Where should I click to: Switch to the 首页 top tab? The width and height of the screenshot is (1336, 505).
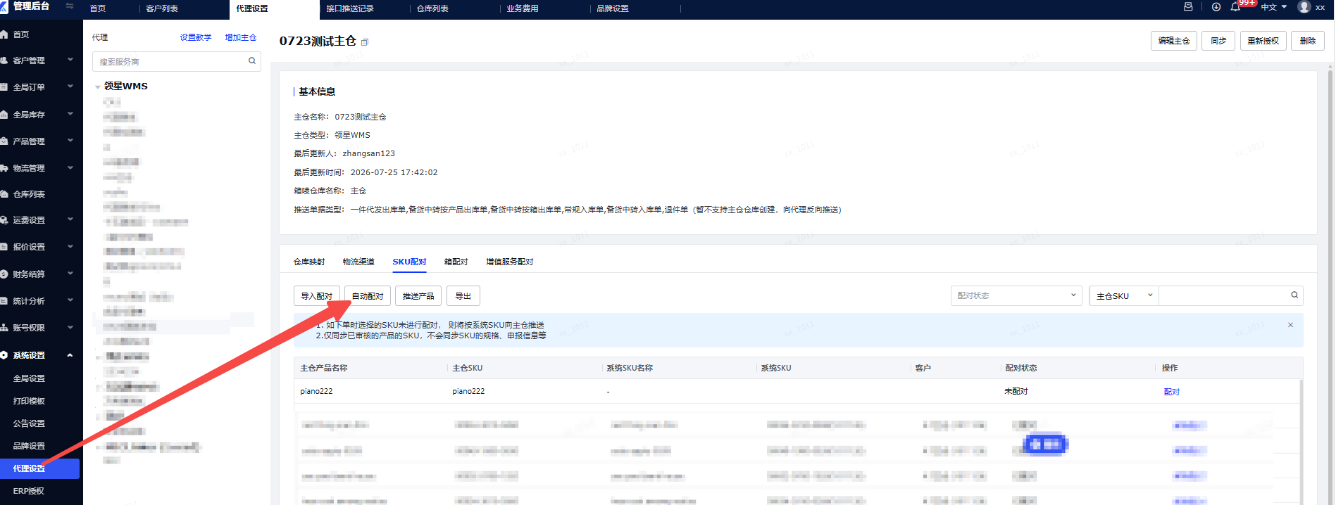coord(98,8)
